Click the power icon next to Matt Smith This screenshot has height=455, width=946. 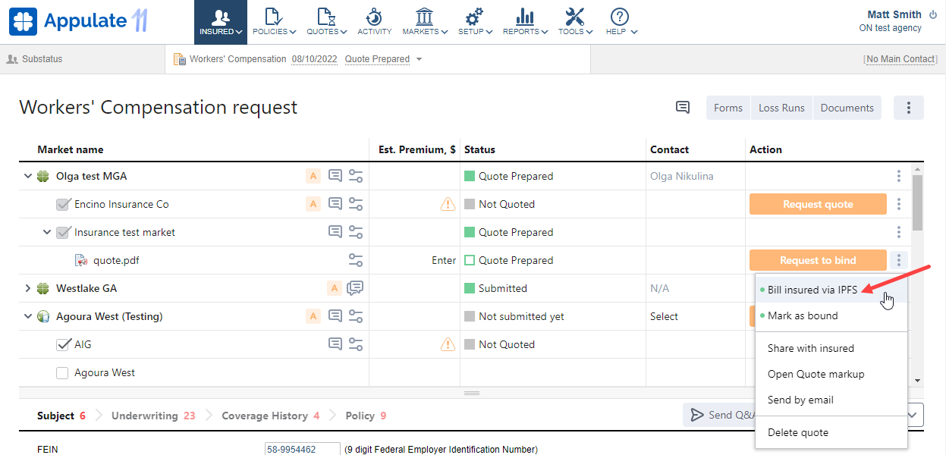[x=932, y=14]
